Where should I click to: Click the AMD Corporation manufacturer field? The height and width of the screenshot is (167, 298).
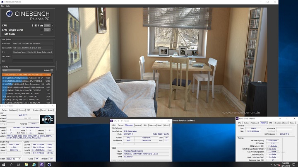click(x=146, y=131)
